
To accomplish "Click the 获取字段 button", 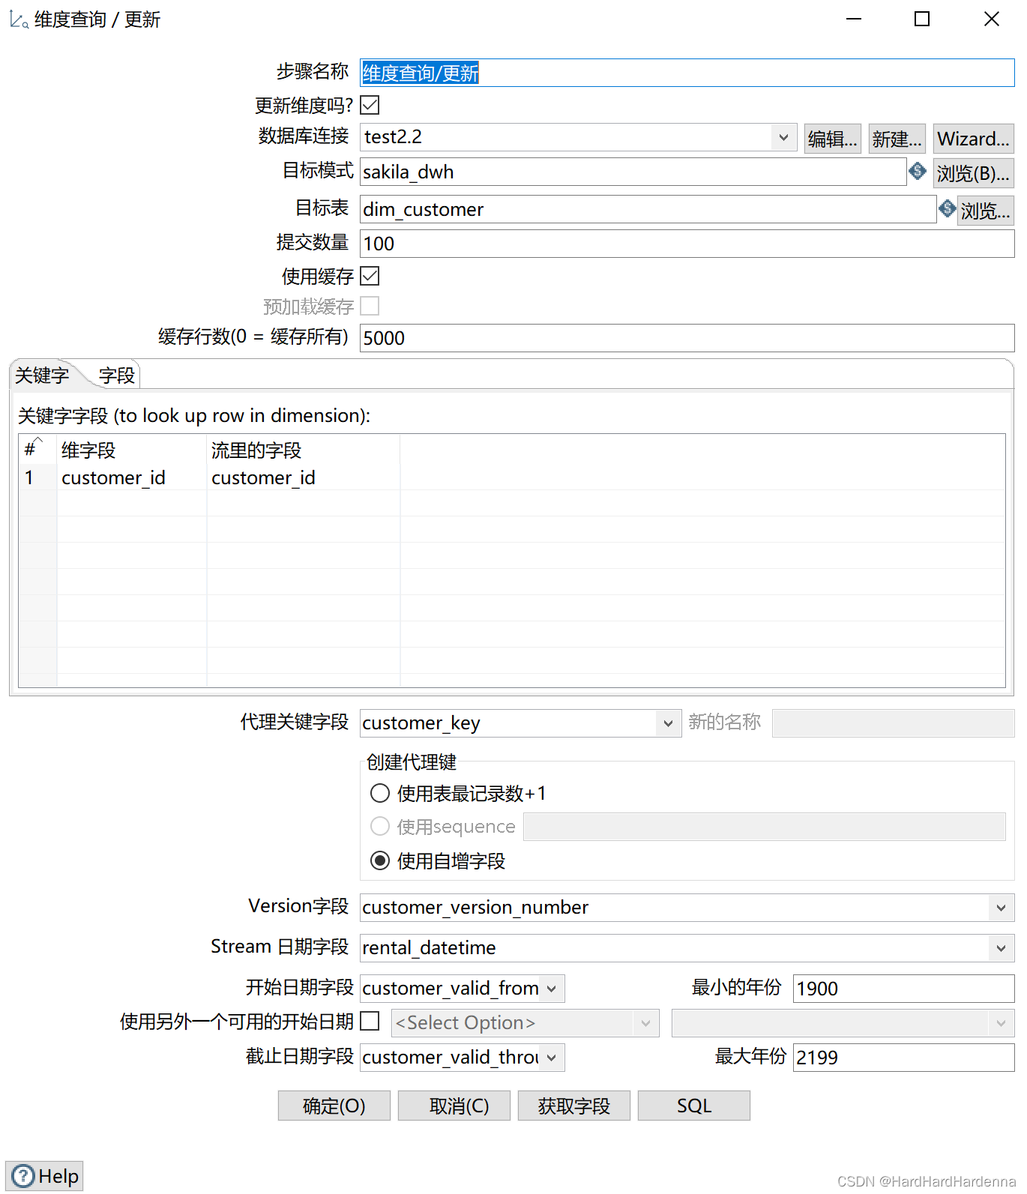I will (574, 1106).
